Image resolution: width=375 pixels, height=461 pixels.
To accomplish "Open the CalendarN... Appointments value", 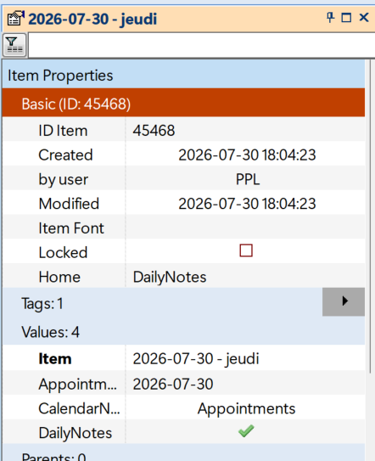I will coord(245,408).
